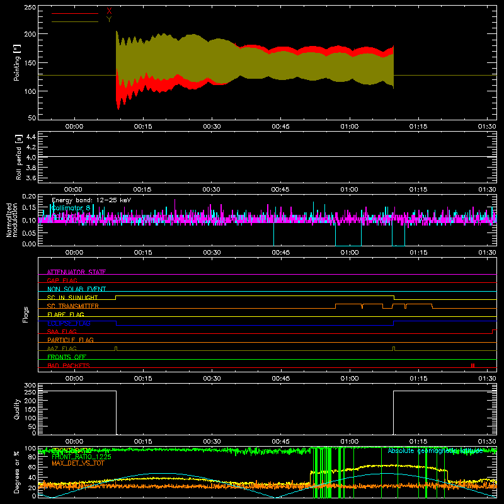Click the FRONTS_OFF flag label
This screenshot has width=504, height=504.
(x=67, y=357)
